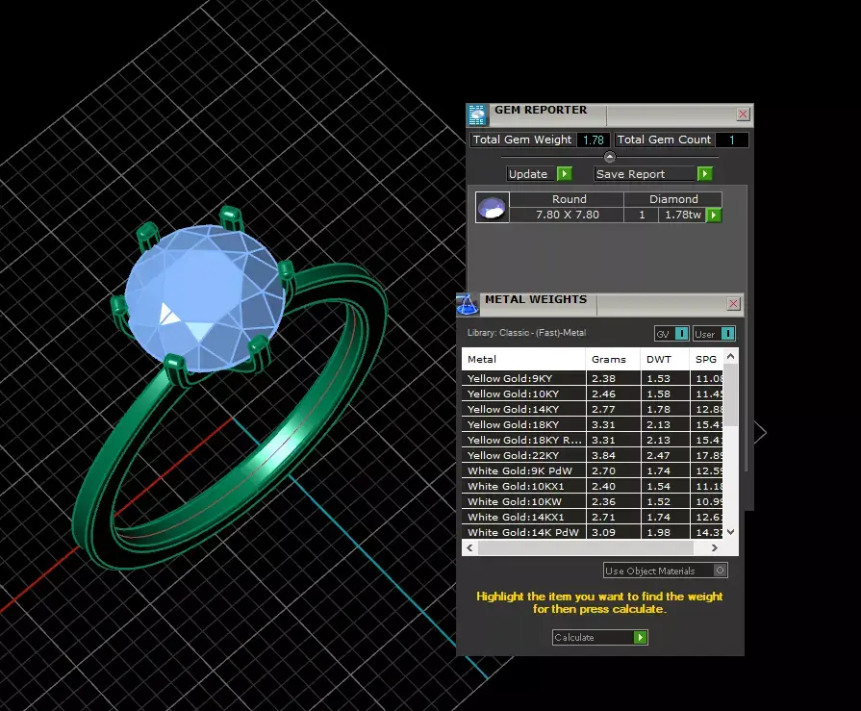Screen dimensions: 861x711
Task: Select the White Gold:10KX1 row
Action: click(x=593, y=486)
